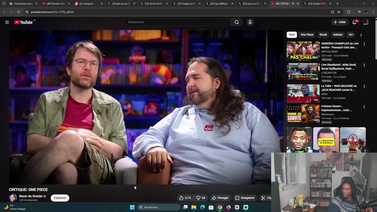
Task: Open the YouTube hamburger guide menu
Action: click(7, 22)
